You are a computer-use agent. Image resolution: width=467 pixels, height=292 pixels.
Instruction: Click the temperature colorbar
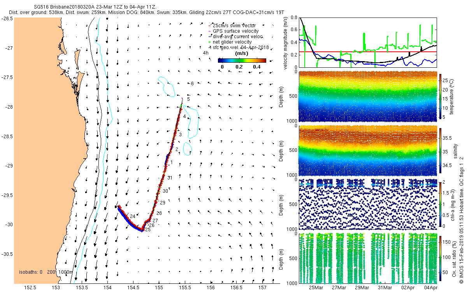[x=441, y=97]
